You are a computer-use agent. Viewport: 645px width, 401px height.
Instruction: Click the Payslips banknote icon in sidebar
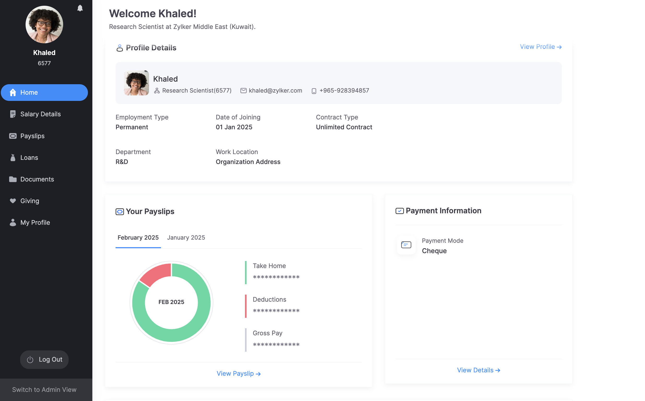pyautogui.click(x=13, y=136)
